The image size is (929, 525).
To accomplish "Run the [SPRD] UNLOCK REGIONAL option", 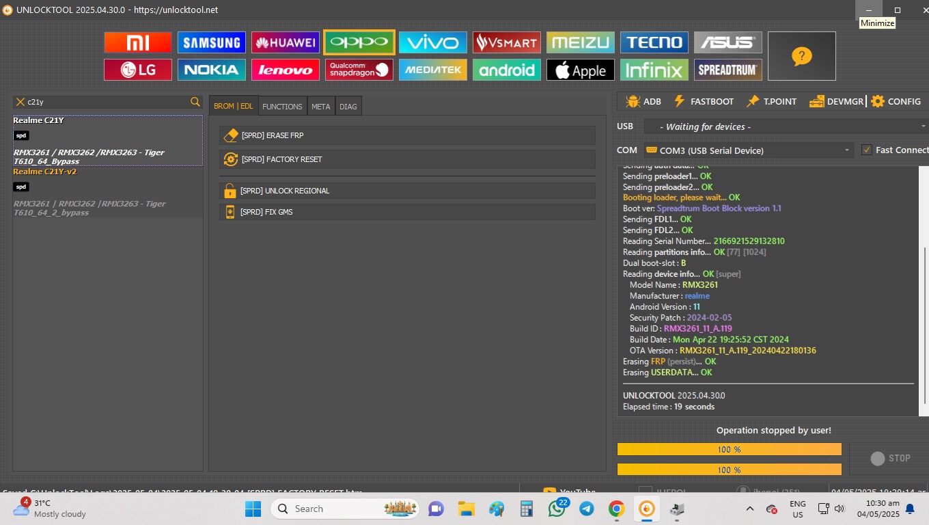I will (x=407, y=191).
